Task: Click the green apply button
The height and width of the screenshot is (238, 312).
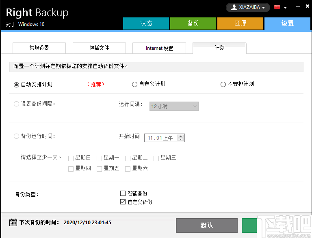Action: point(249,225)
